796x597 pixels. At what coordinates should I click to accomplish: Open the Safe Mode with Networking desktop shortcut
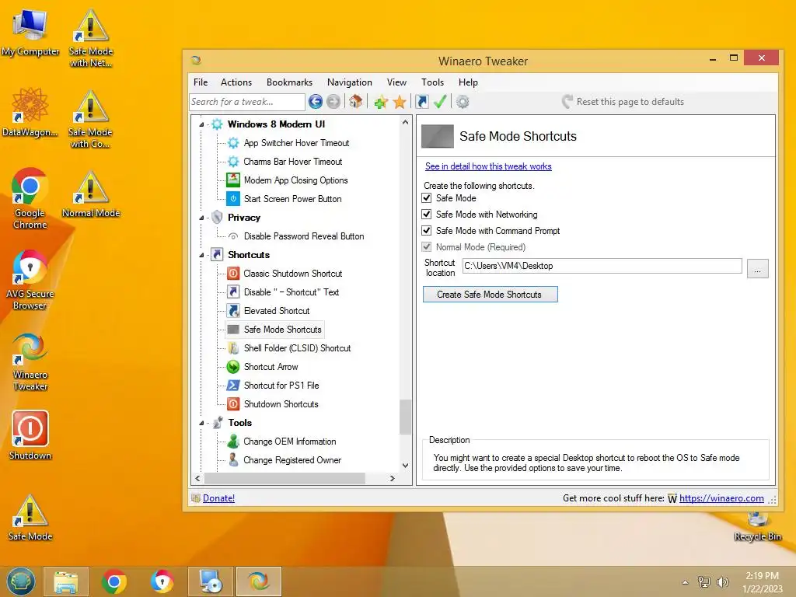point(91,39)
